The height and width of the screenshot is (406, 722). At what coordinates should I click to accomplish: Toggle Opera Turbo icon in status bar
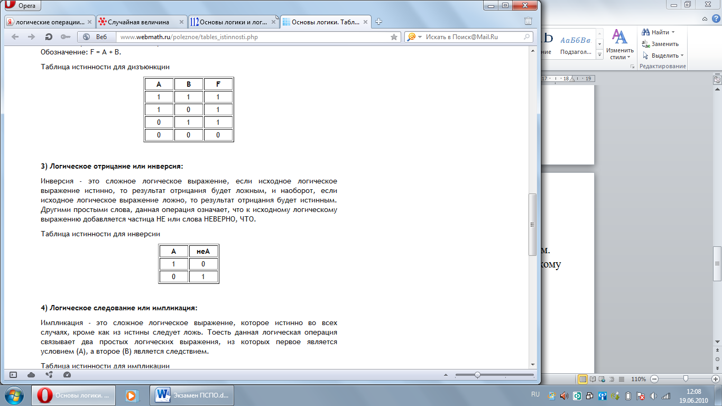(x=67, y=375)
